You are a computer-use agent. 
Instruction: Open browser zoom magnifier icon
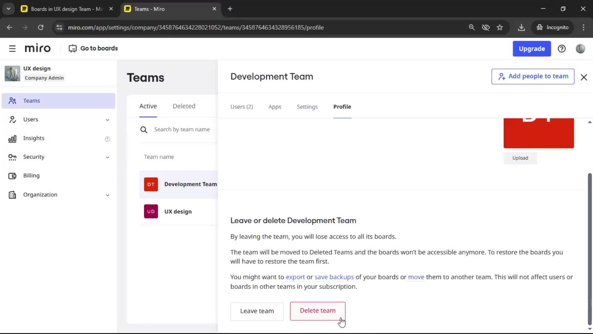coord(472,28)
